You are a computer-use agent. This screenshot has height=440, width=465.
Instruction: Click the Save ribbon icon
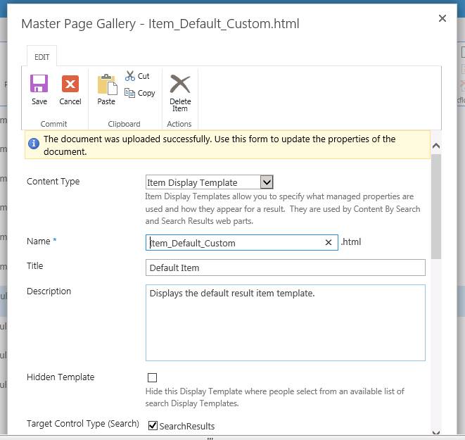point(39,85)
